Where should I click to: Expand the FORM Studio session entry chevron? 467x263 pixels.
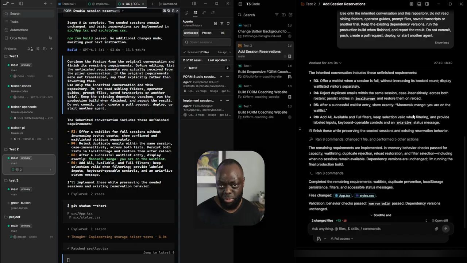tap(221, 77)
